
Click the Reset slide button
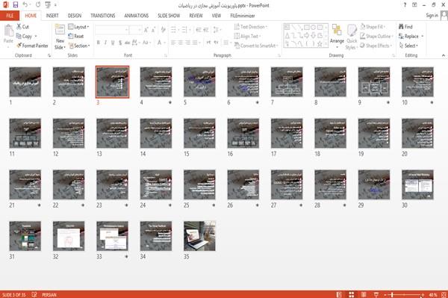(x=76, y=37)
